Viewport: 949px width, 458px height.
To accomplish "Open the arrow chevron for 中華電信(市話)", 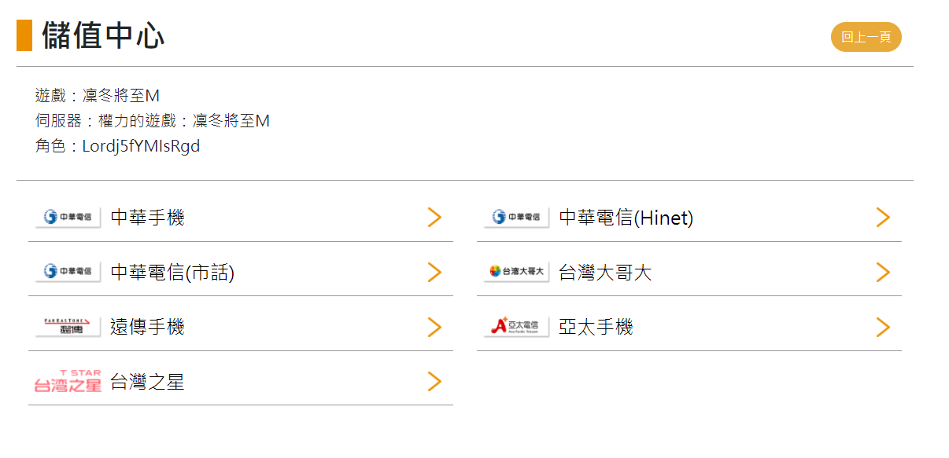I will pos(434,272).
